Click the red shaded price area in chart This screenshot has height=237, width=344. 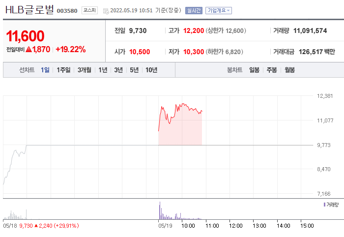point(180,130)
